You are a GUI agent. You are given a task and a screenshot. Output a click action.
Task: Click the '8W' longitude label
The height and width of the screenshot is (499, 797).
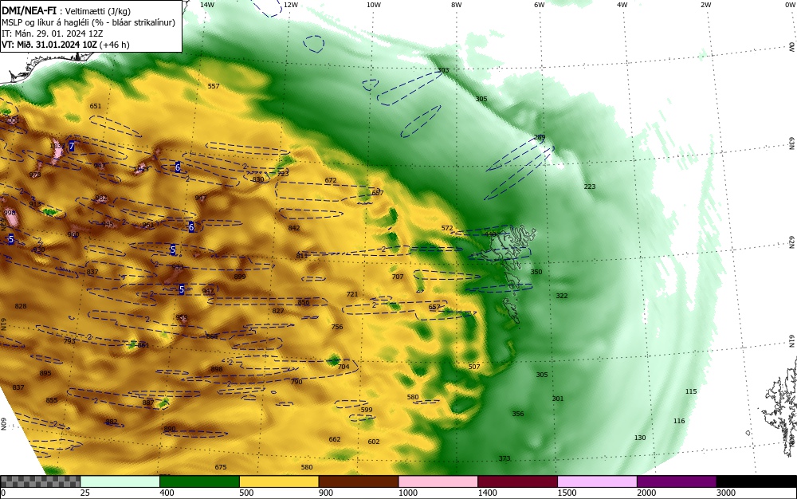(x=457, y=5)
